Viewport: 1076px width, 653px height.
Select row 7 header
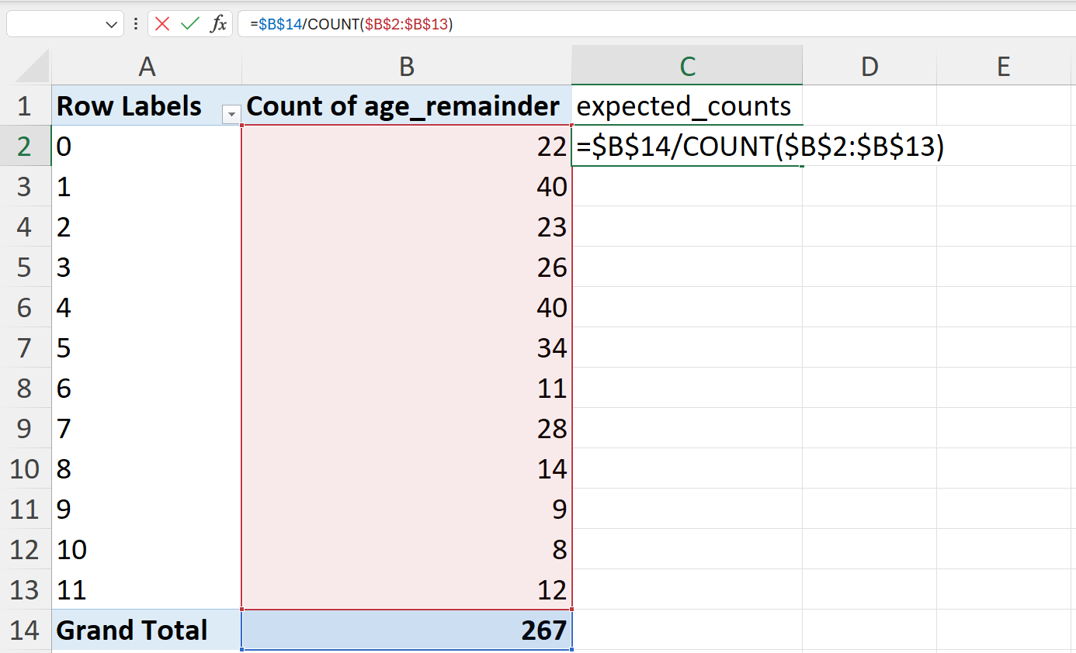click(x=25, y=347)
